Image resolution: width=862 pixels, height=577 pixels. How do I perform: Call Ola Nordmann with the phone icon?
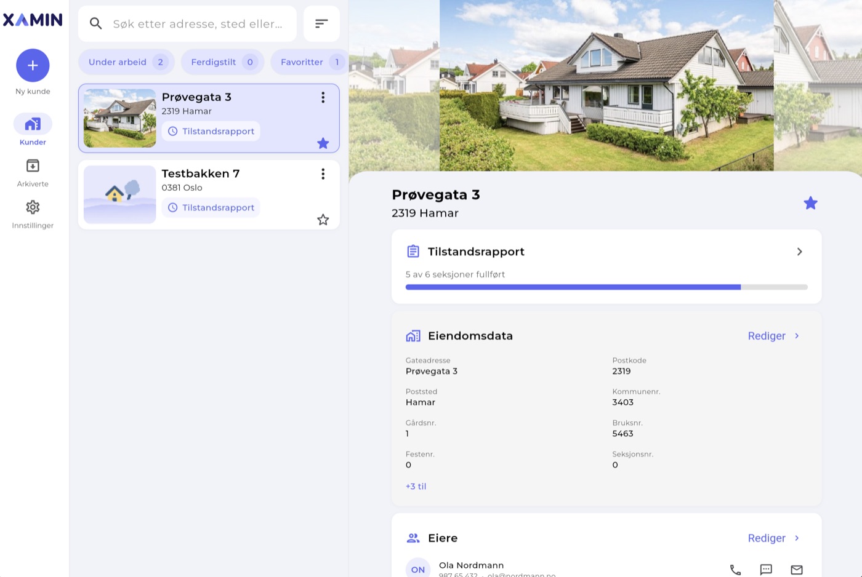pyautogui.click(x=735, y=570)
